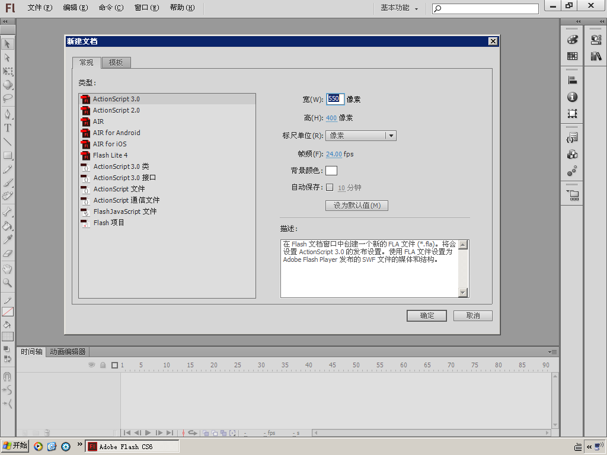Toggle Snap to Objects magnet
This screenshot has height=455, width=607.
[x=7, y=376]
